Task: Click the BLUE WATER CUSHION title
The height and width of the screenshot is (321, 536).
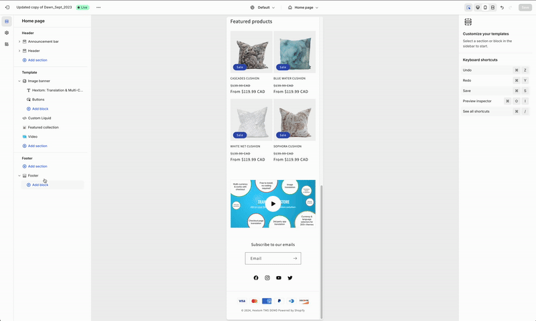Action: click(x=289, y=78)
